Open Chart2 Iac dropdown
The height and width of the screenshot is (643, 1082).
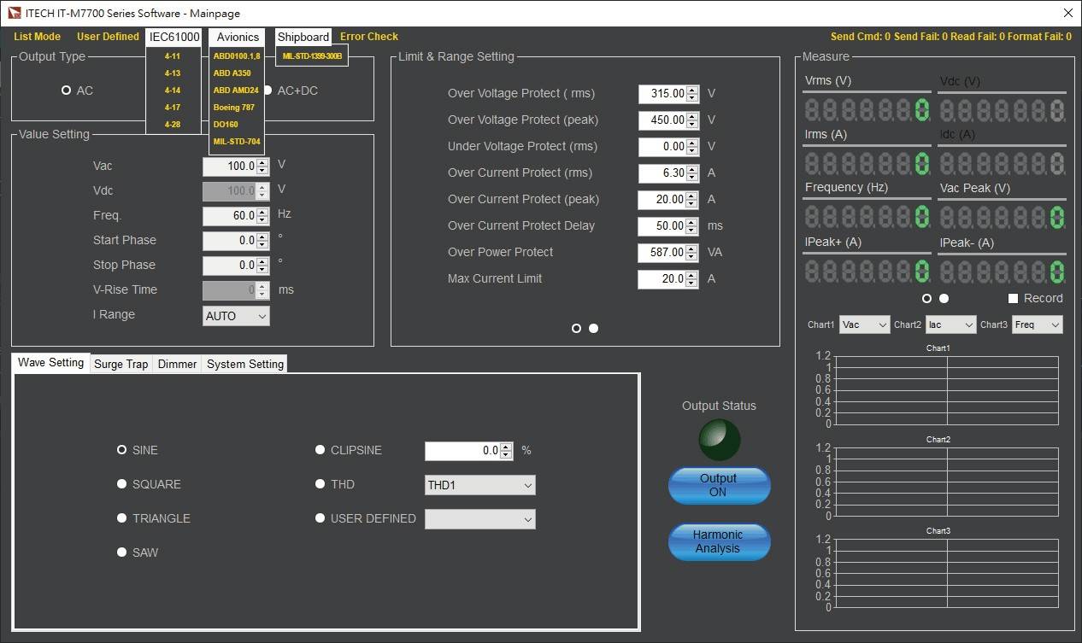click(x=950, y=324)
